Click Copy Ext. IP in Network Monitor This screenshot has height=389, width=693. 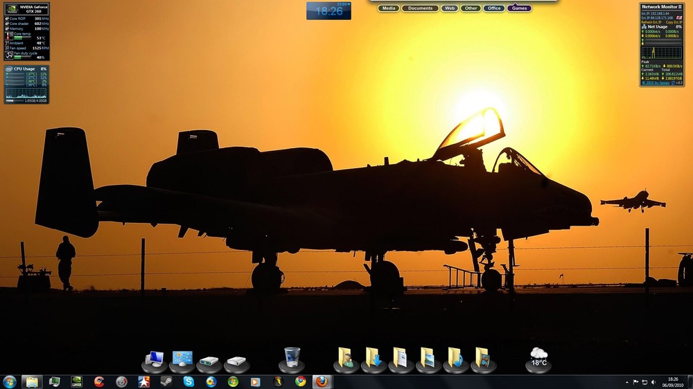click(674, 22)
